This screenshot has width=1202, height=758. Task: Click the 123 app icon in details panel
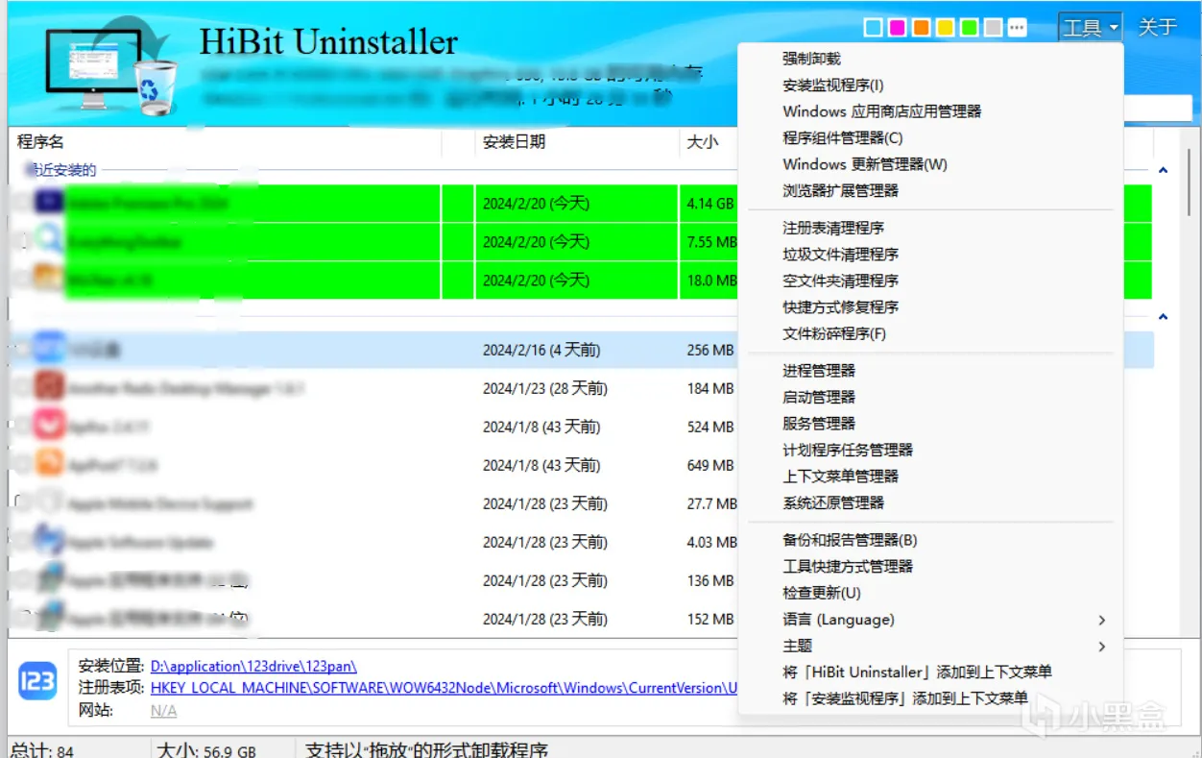(x=37, y=679)
